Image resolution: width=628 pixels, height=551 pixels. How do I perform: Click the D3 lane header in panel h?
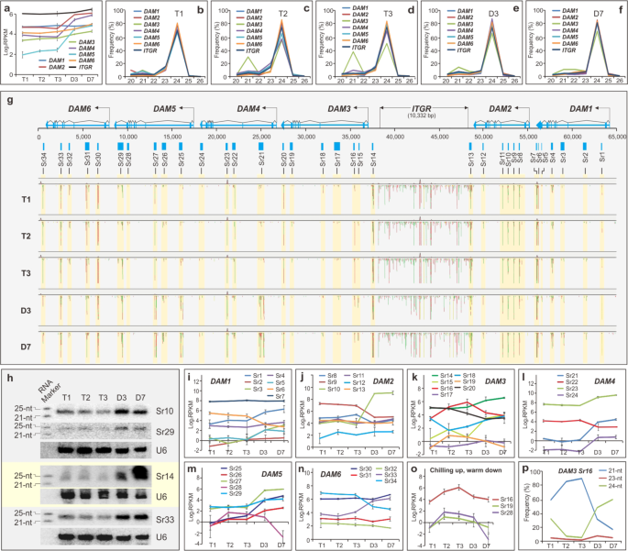click(x=121, y=398)
